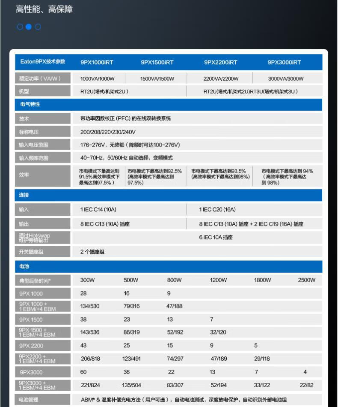Screen dimensions: 338x407
Task: Click the 效率 row label
Action: [x=42, y=175]
